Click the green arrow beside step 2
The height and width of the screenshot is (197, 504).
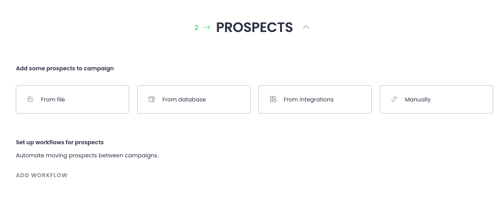[x=206, y=27]
